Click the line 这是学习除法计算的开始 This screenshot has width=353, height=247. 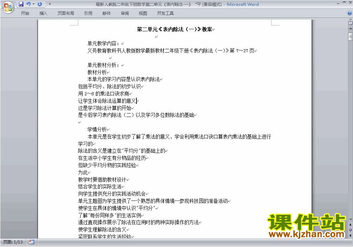coord(105,108)
